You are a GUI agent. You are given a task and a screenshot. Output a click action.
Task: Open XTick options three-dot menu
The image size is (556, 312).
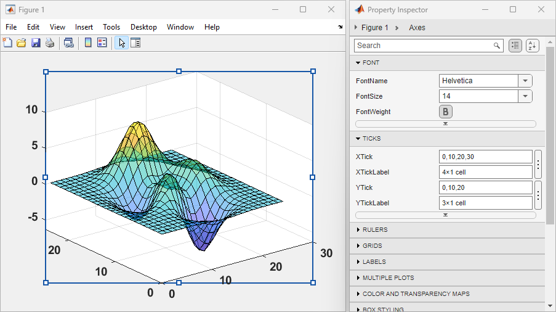pos(538,165)
